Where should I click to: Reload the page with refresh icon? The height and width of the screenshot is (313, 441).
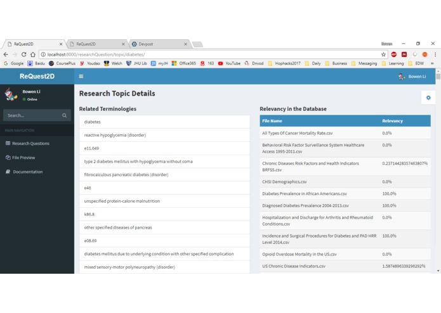coord(24,54)
